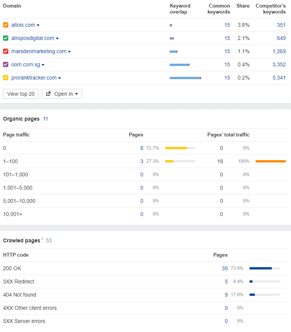Click the 404 Not found count 9
This screenshot has height=332, width=291.
[226, 295]
